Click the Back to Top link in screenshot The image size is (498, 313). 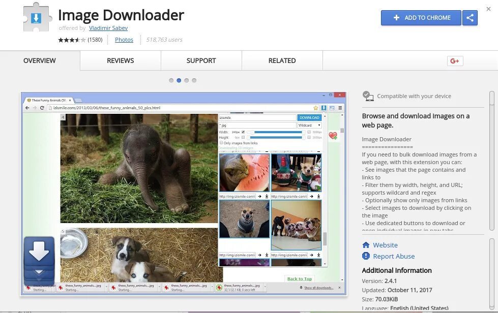(x=300, y=279)
